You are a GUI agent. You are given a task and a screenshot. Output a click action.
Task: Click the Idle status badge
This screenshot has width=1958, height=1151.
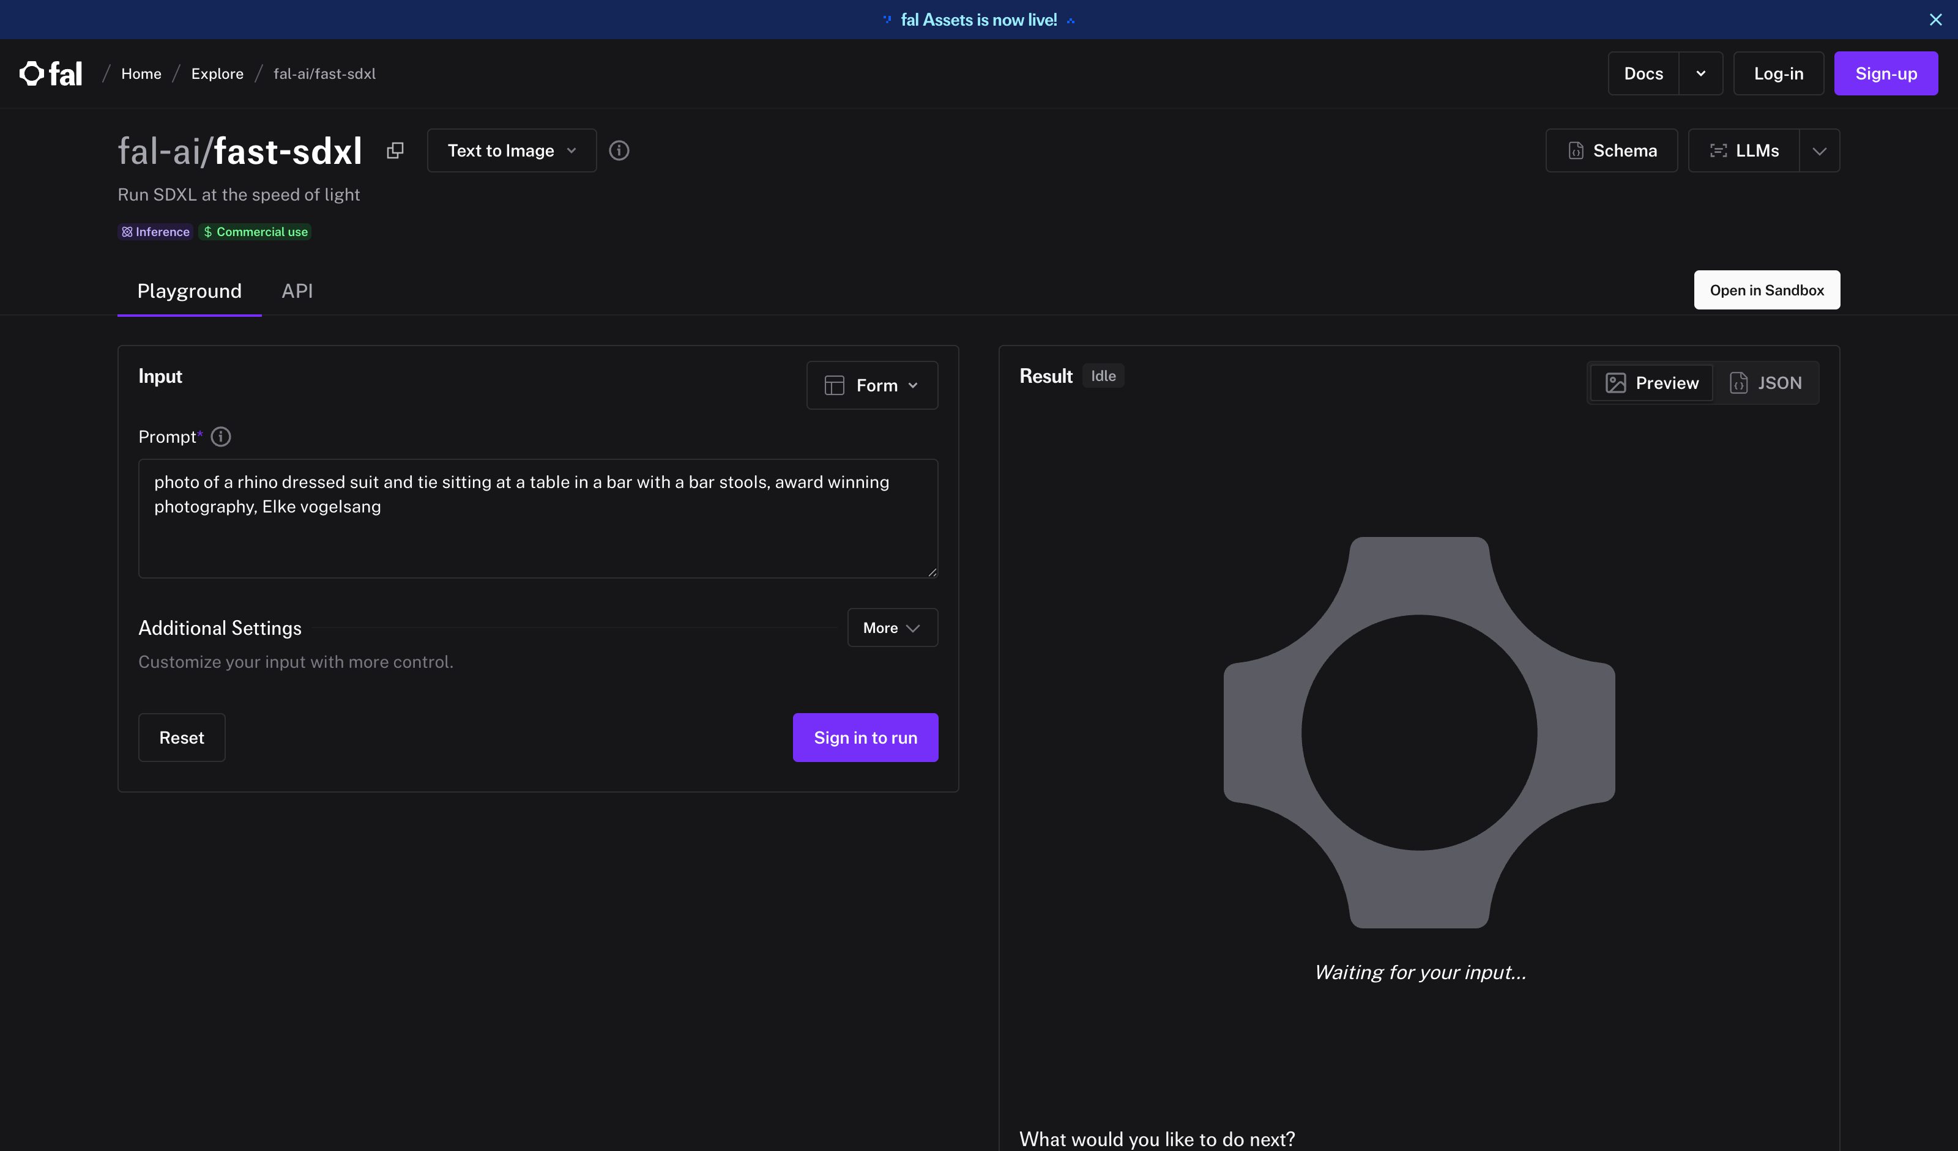tap(1103, 376)
